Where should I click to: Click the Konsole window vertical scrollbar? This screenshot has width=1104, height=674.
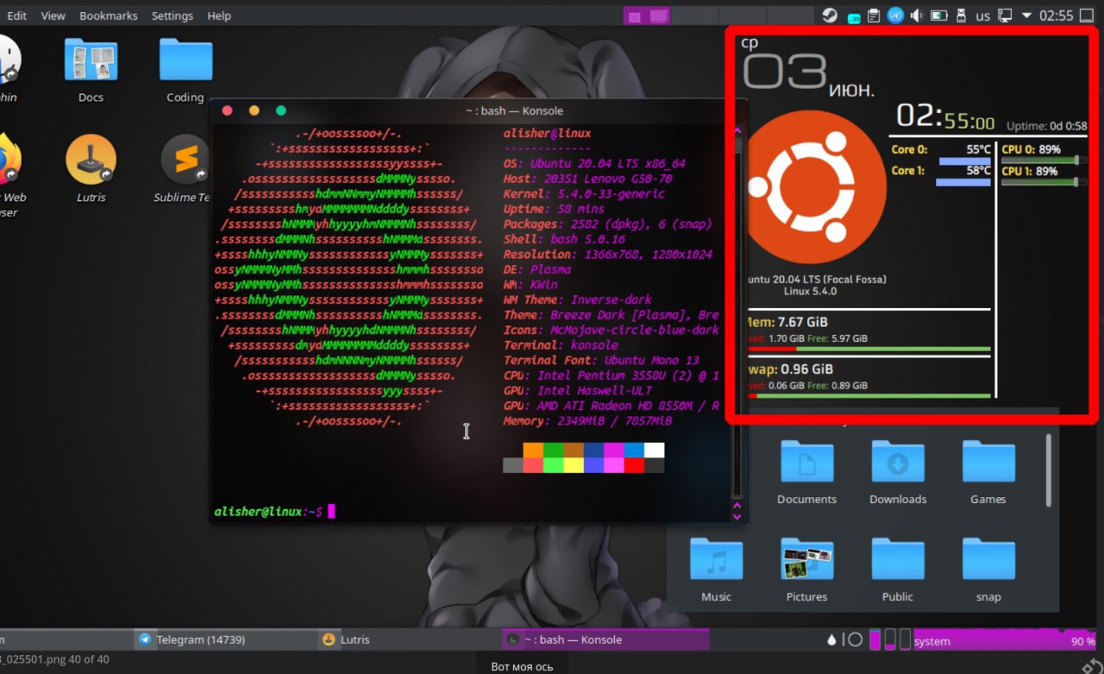(737, 319)
